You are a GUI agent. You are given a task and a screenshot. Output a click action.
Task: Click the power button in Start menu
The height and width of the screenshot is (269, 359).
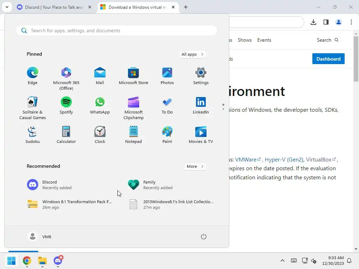[x=204, y=236]
